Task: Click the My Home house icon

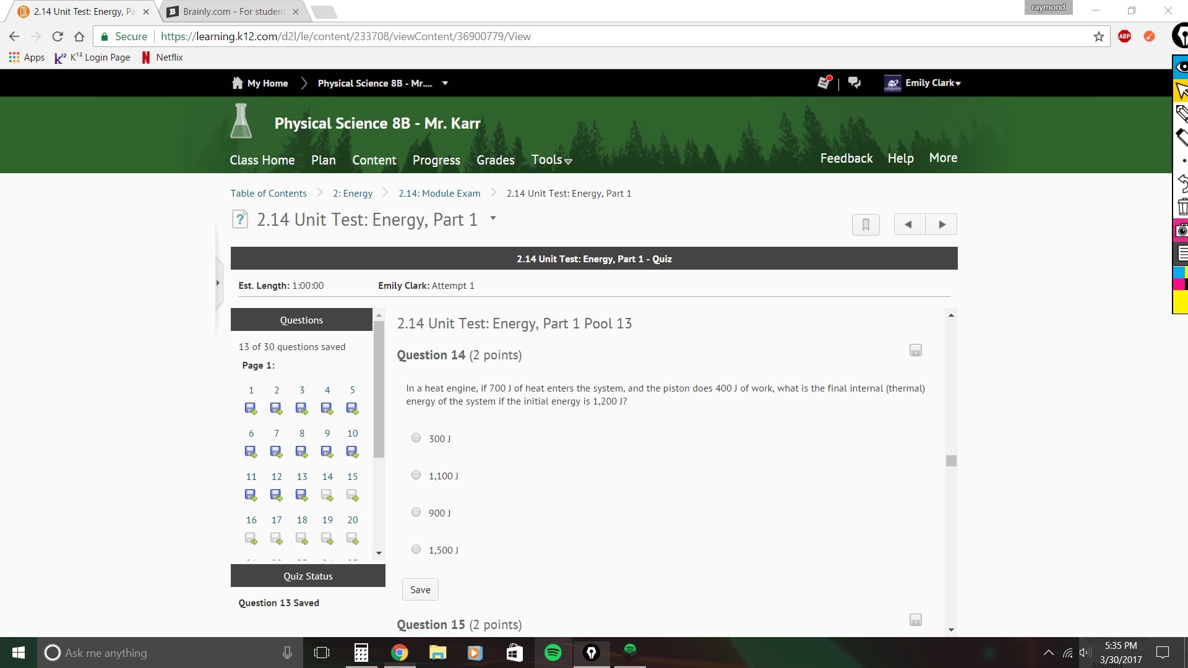Action: click(237, 83)
